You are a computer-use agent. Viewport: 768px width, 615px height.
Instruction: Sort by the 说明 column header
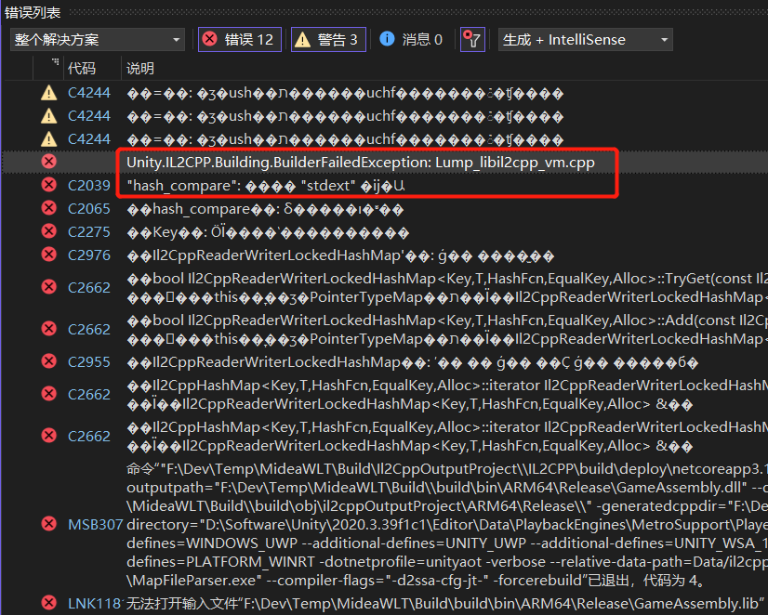[x=140, y=69]
